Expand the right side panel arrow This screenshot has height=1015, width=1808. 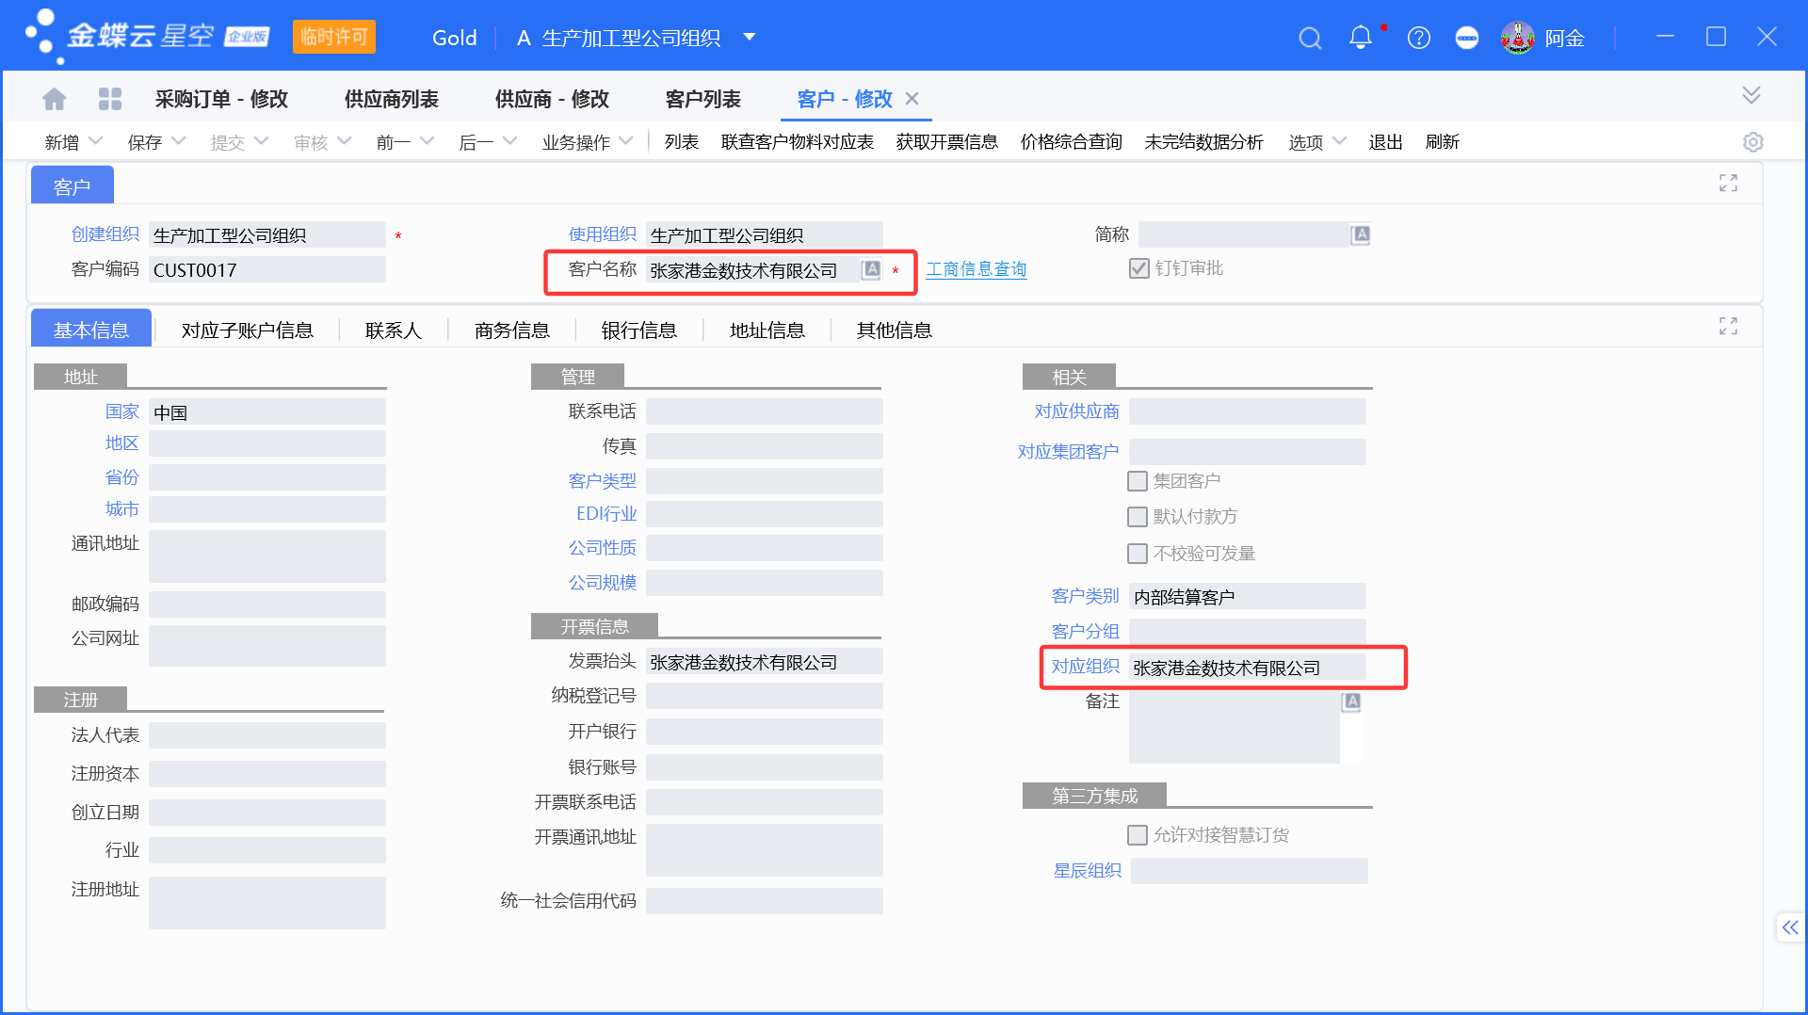(x=1790, y=927)
